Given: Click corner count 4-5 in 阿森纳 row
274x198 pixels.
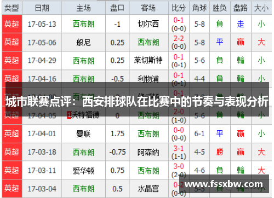Looking at the screenshot, I should point(199,152).
